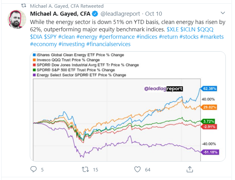Open Michael A. Gayed's profile avatar

click(16, 20)
